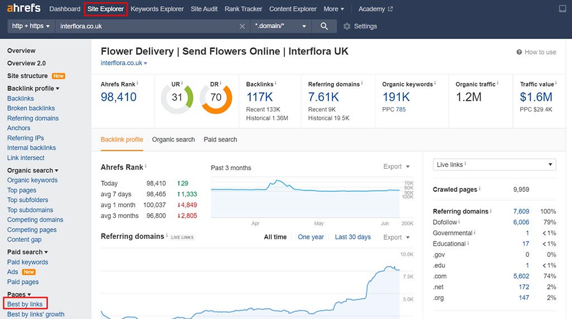Click info icon beside Backlinks metric
Viewport: 572px width, 319px height.
(x=275, y=84)
